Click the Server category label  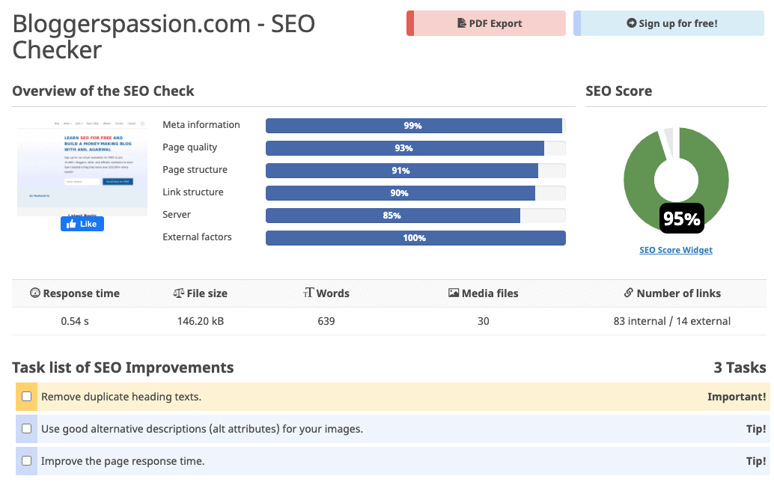(177, 215)
